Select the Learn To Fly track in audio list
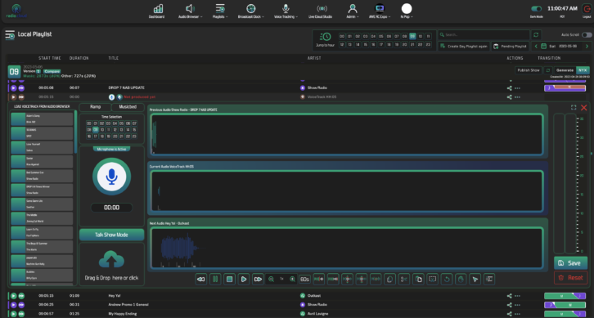Image resolution: width=594 pixels, height=318 pixels. click(x=42, y=233)
